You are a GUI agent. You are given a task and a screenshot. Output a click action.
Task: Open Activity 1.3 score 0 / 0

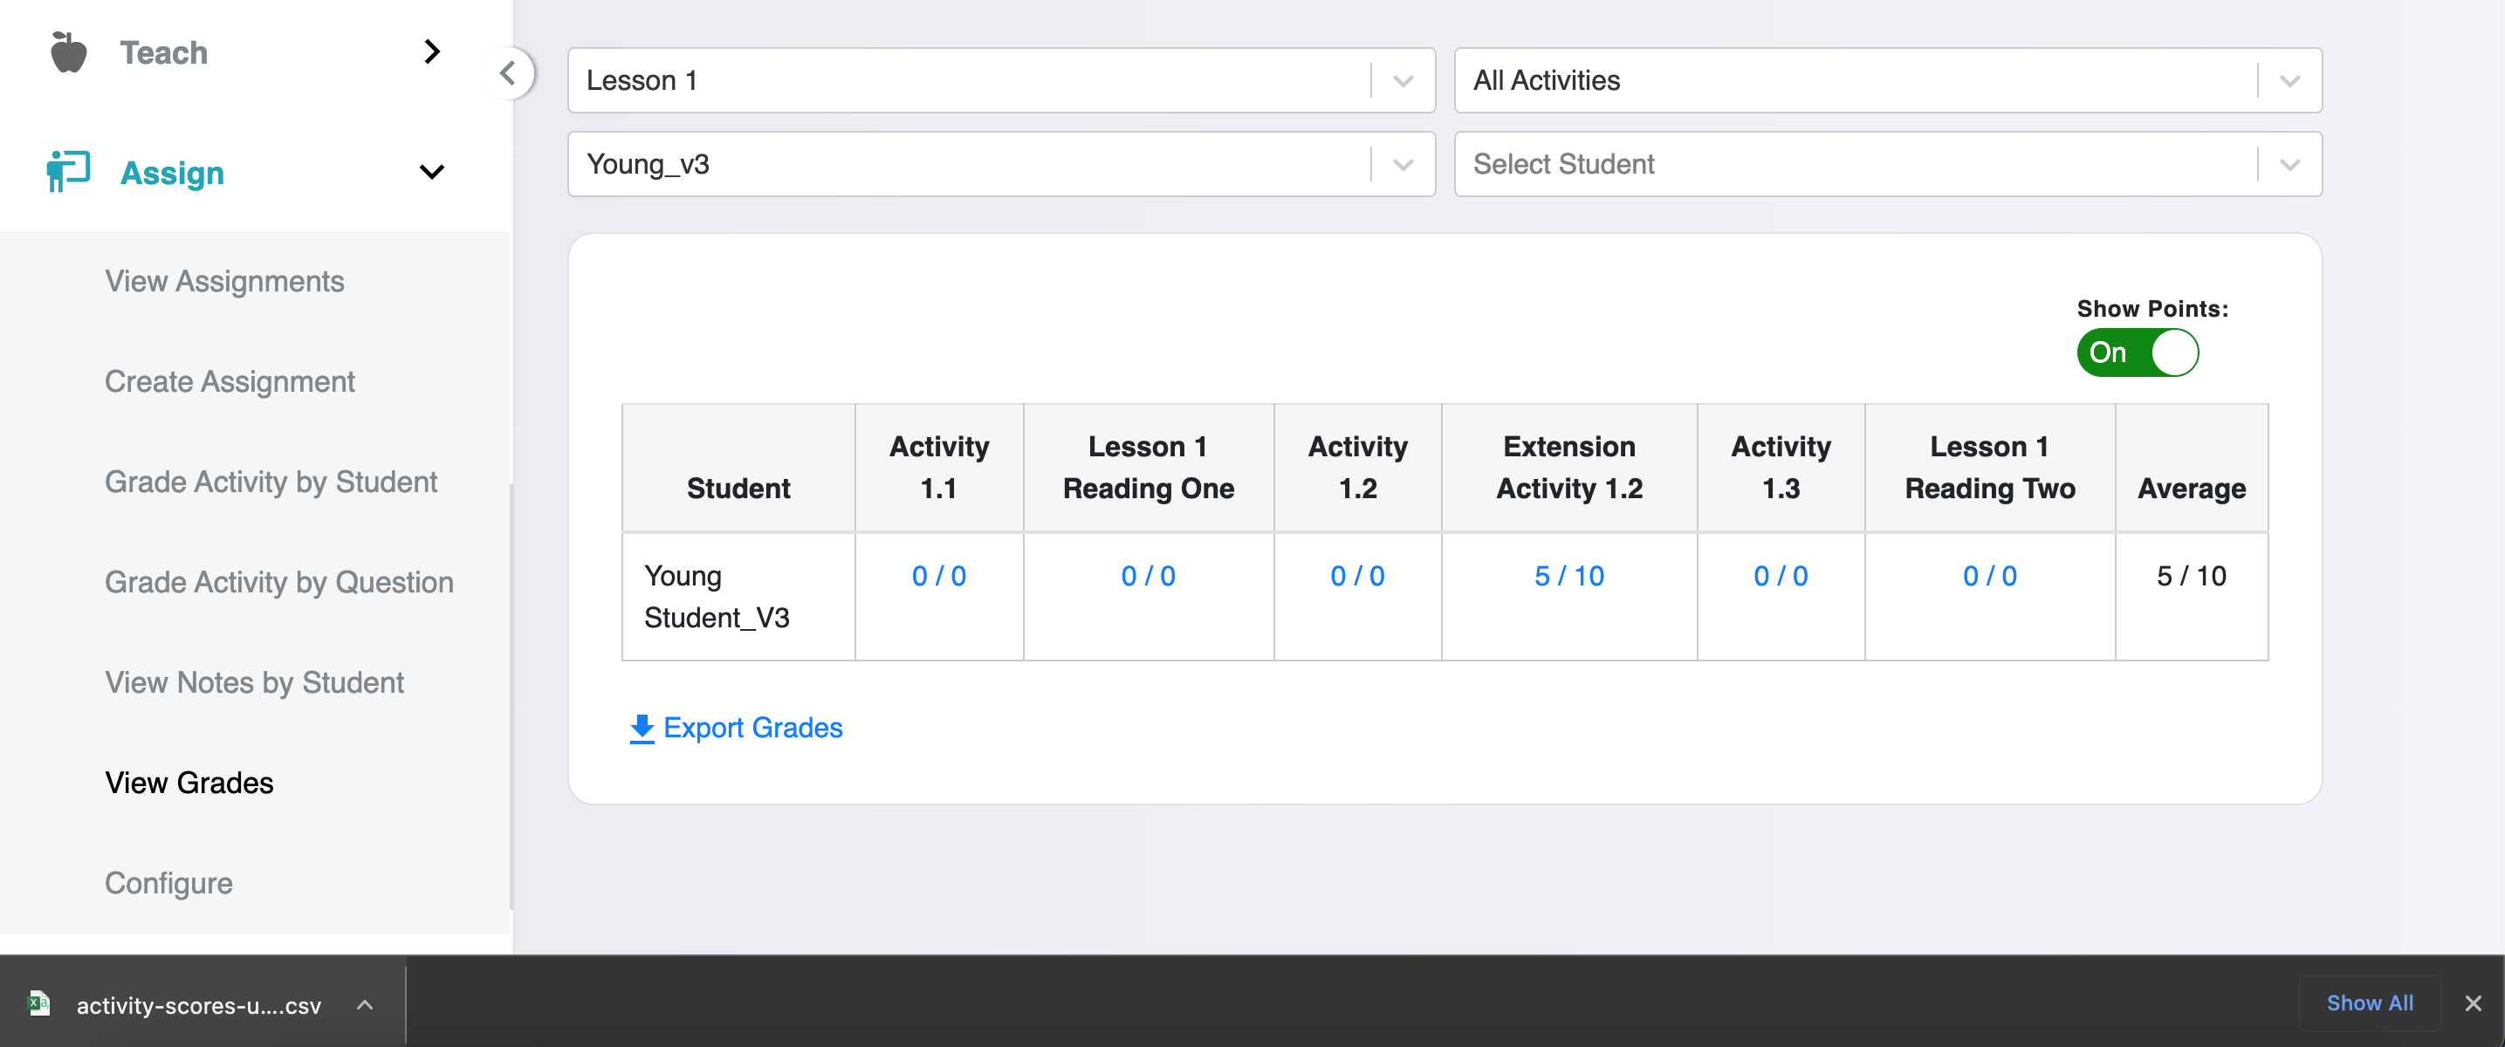(1781, 576)
